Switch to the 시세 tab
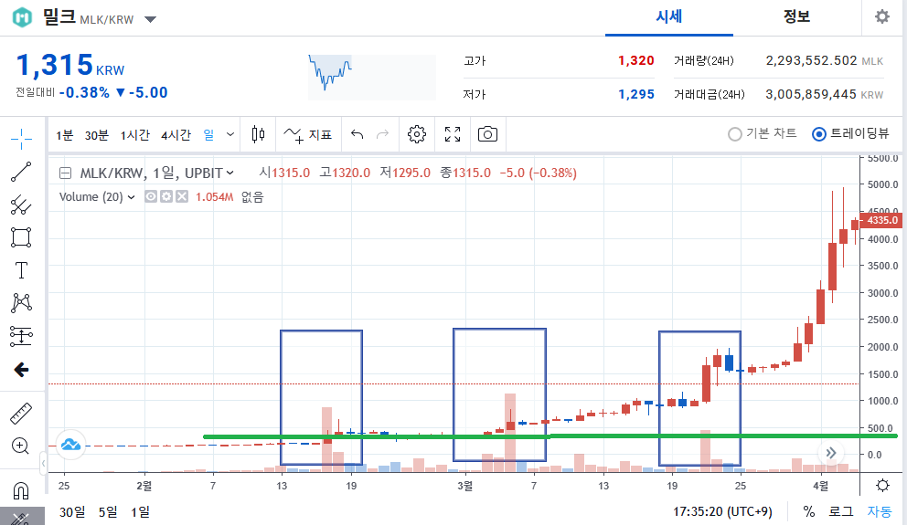The image size is (907, 525). point(669,16)
